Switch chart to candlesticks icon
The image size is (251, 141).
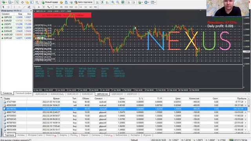tap(102, 2)
